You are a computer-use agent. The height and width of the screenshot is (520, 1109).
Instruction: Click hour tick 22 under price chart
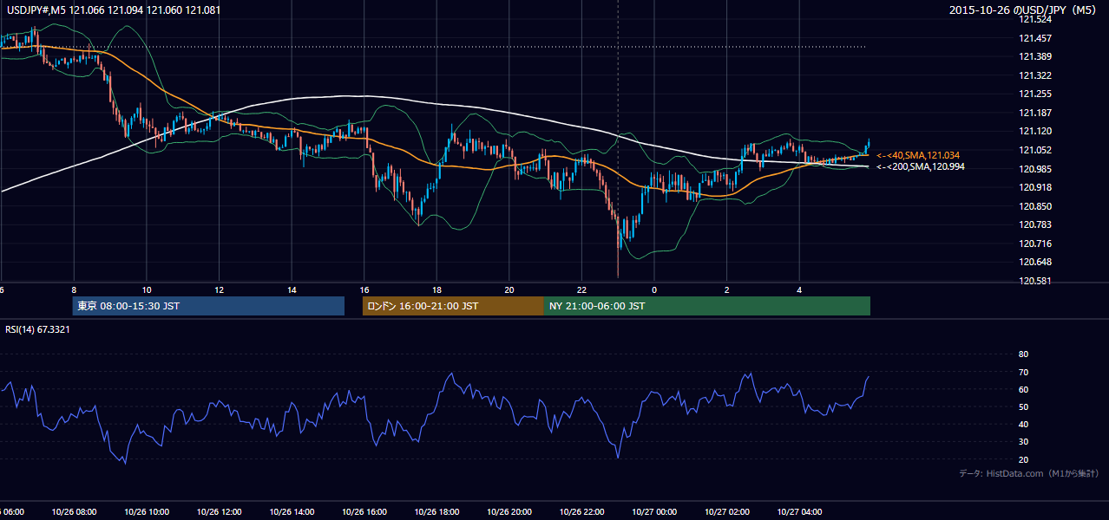[x=582, y=289]
